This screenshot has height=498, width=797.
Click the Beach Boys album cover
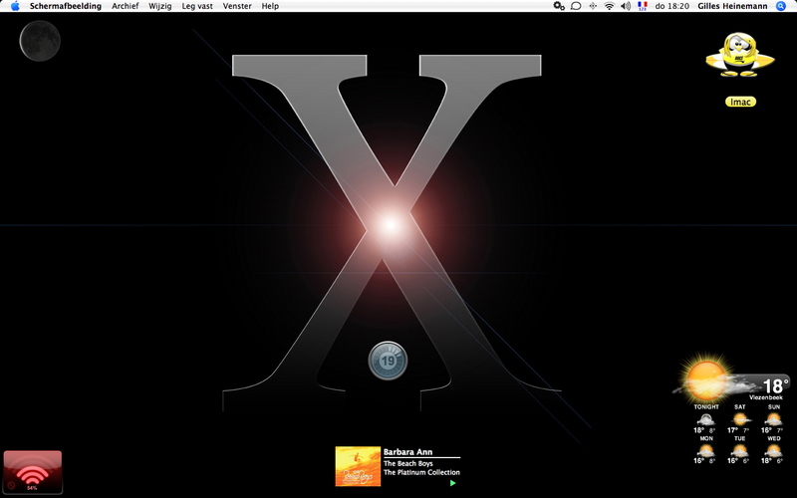click(x=358, y=466)
